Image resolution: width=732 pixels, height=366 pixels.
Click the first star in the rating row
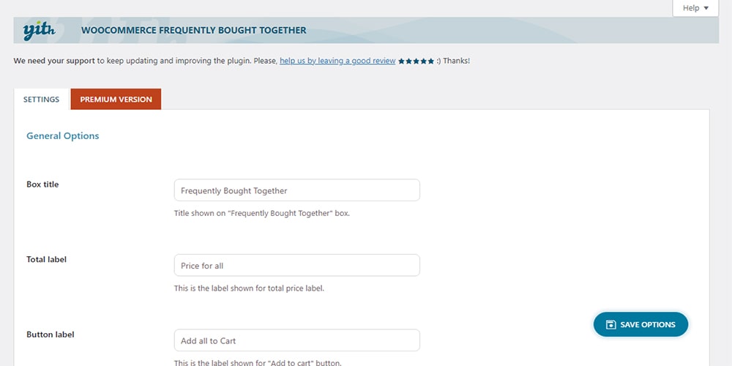click(x=401, y=61)
